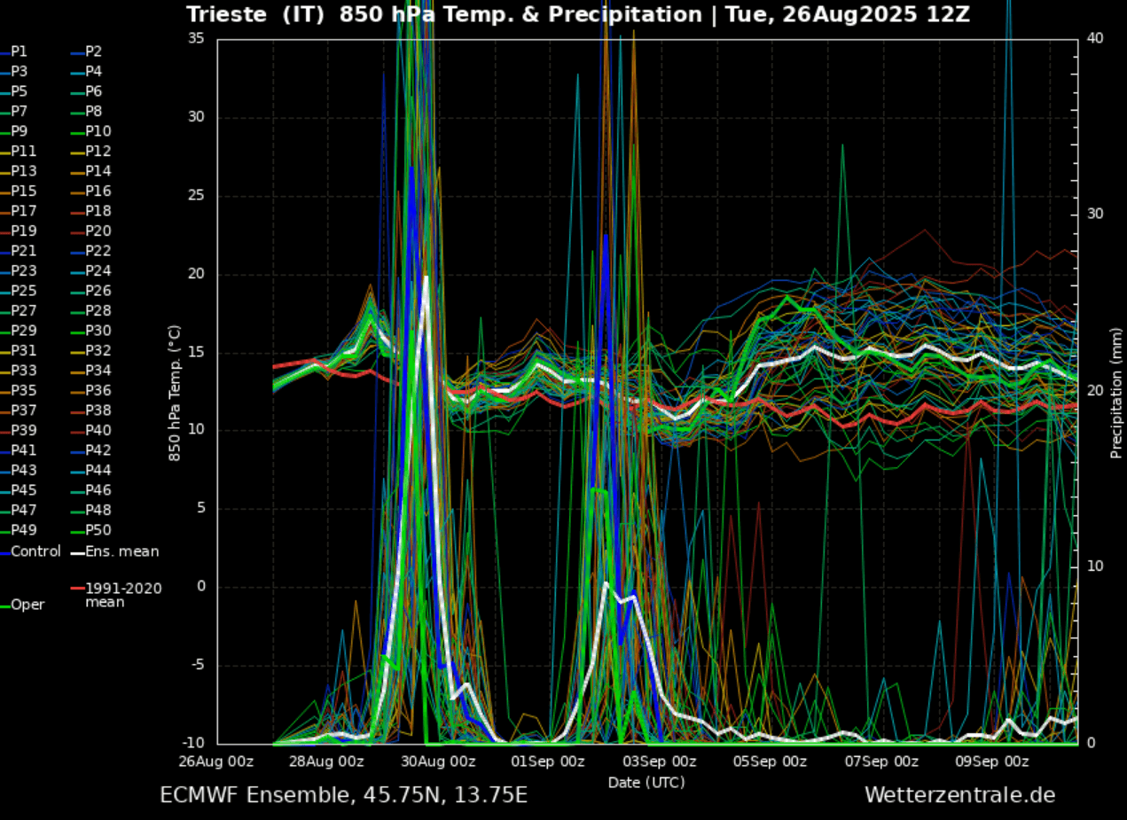Click the 40 tick on precipitation axis
This screenshot has height=820, width=1127.
[1095, 38]
